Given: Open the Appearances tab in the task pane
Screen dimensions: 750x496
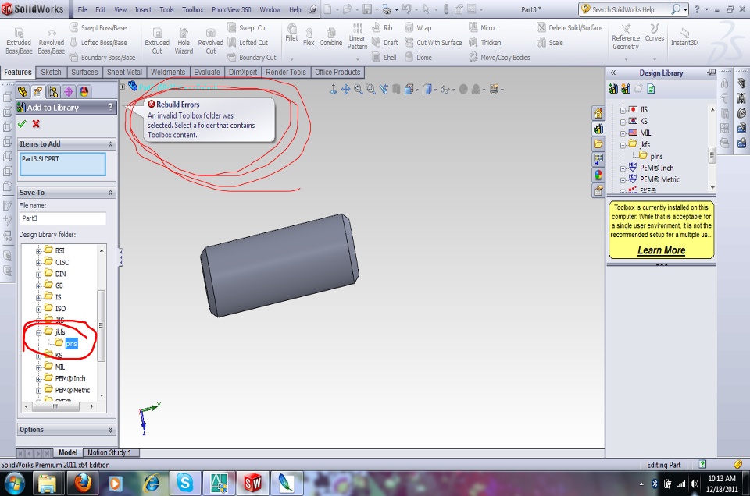Looking at the screenshot, I should (598, 175).
